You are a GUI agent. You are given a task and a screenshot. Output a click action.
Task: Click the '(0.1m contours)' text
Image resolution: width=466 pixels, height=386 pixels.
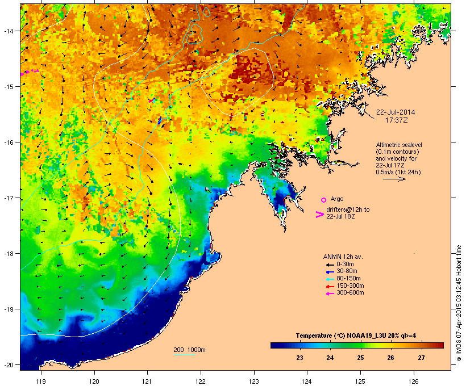(397, 152)
